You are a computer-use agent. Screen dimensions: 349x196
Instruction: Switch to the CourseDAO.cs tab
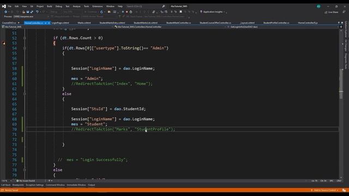[x=9, y=23]
